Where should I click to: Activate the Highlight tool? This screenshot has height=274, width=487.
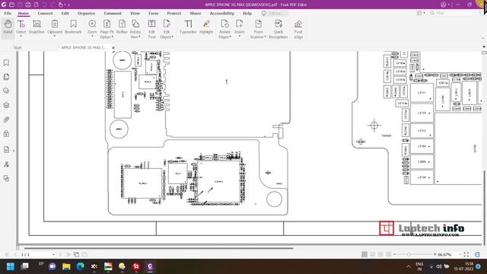tap(206, 27)
